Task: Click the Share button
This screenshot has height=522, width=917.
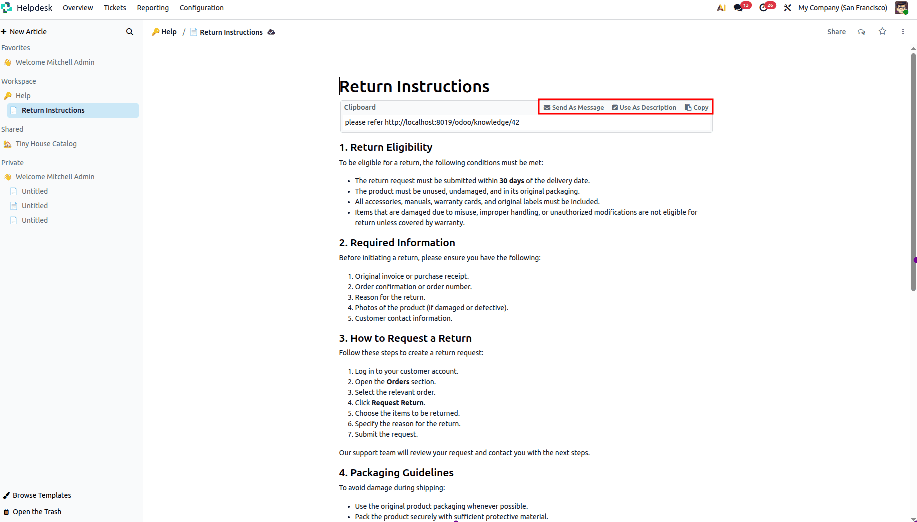Action: point(836,32)
